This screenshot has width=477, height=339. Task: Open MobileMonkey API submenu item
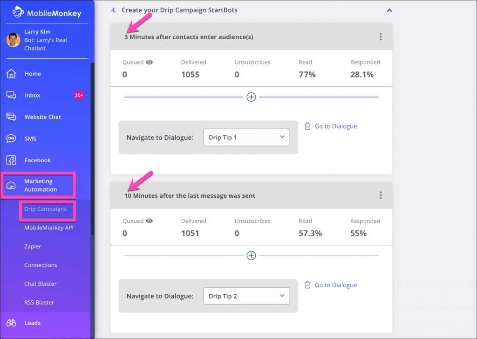48,228
